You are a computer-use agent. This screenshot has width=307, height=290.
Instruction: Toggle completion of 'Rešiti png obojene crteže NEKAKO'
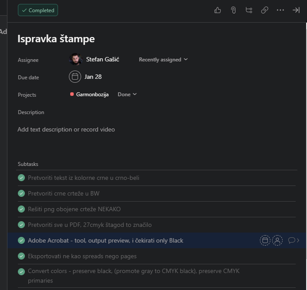pyautogui.click(x=21, y=209)
